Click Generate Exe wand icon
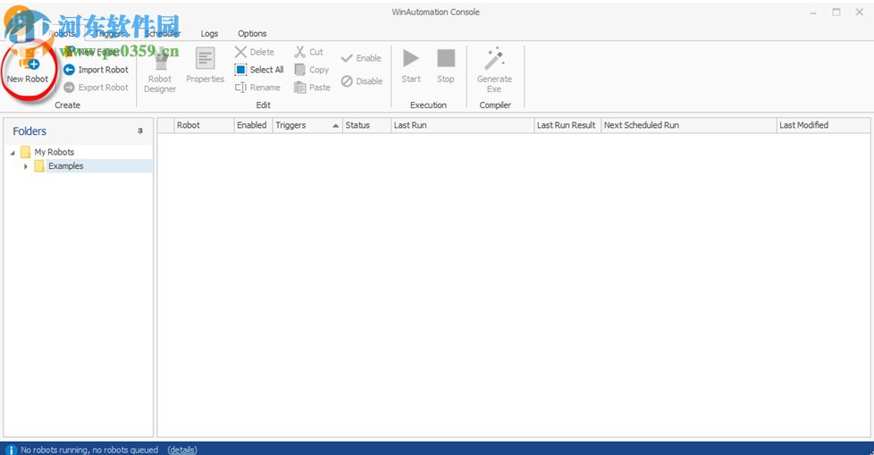The height and width of the screenshot is (455, 874). click(494, 59)
